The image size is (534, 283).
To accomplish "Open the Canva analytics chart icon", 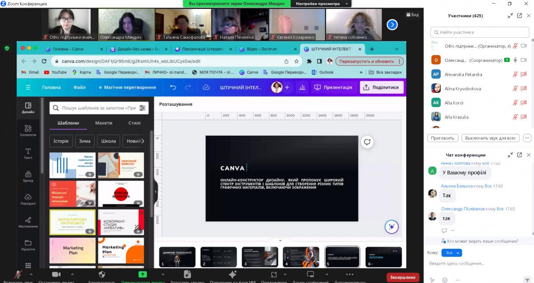I will 302,87.
